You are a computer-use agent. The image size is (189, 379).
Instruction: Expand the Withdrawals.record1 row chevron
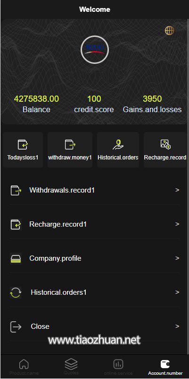coord(177,190)
